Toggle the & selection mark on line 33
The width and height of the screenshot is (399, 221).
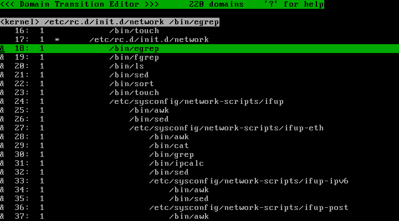tap(2, 181)
